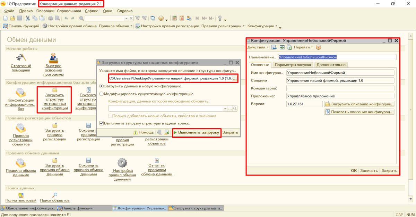Switch to Обновление информации taskbar window tab

(28, 208)
